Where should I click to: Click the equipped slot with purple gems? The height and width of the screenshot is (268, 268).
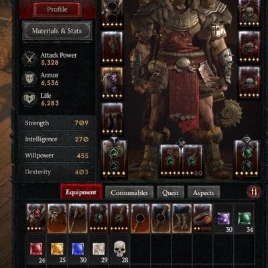coord(112,83)
